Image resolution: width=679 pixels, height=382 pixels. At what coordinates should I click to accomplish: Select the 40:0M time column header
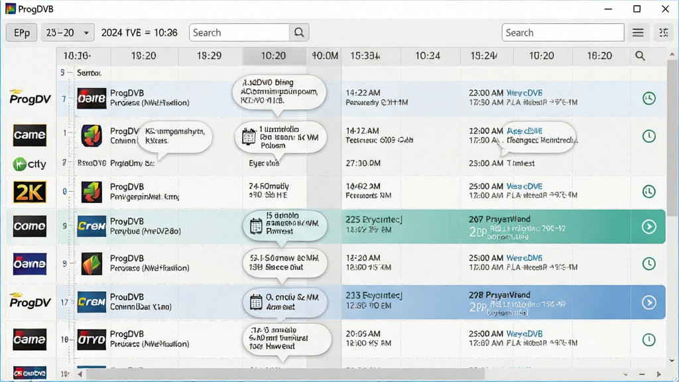coord(325,56)
